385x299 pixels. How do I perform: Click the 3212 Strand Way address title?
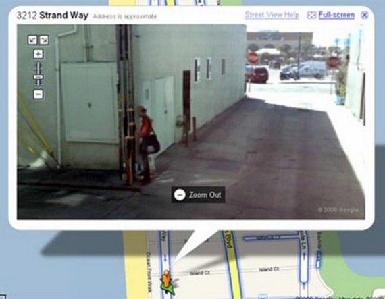click(52, 16)
